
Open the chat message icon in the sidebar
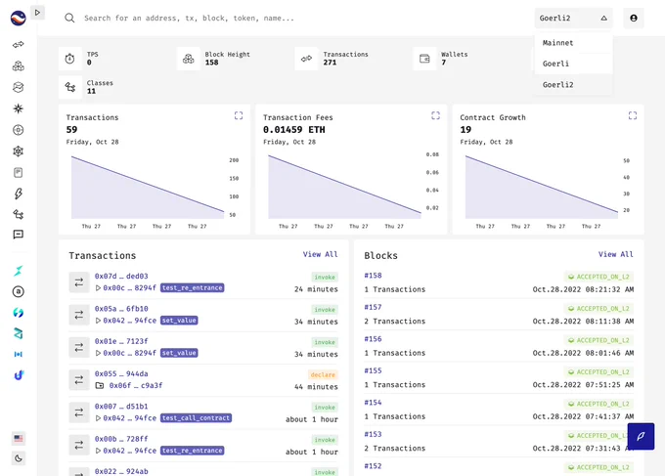pos(19,235)
